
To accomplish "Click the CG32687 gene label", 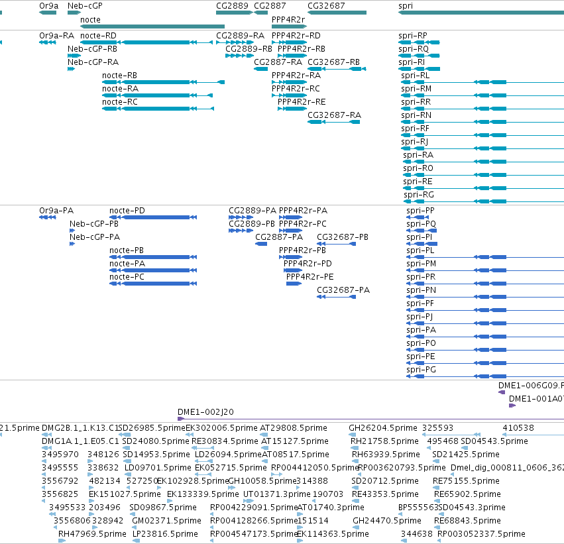I will (326, 6).
